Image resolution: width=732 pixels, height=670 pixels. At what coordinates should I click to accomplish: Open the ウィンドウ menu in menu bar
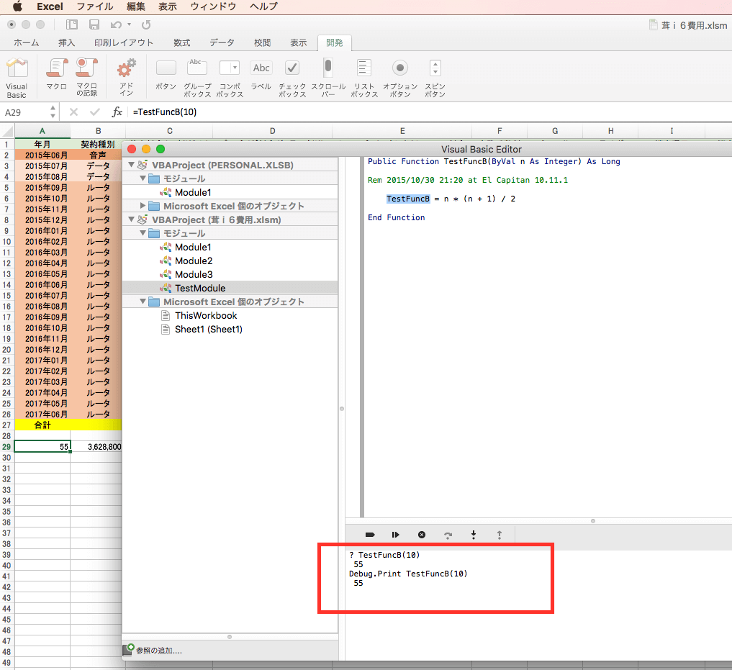213,6
